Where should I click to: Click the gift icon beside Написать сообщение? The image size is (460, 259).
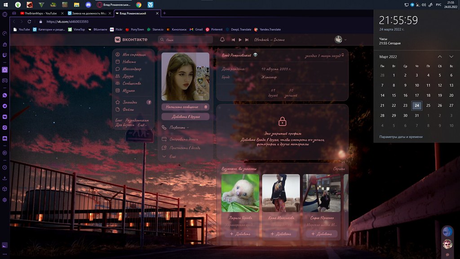206,107
